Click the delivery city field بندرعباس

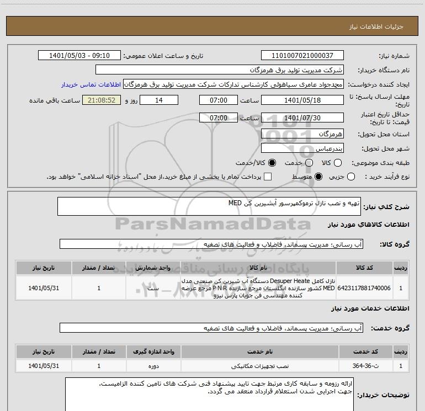[x=302, y=148]
